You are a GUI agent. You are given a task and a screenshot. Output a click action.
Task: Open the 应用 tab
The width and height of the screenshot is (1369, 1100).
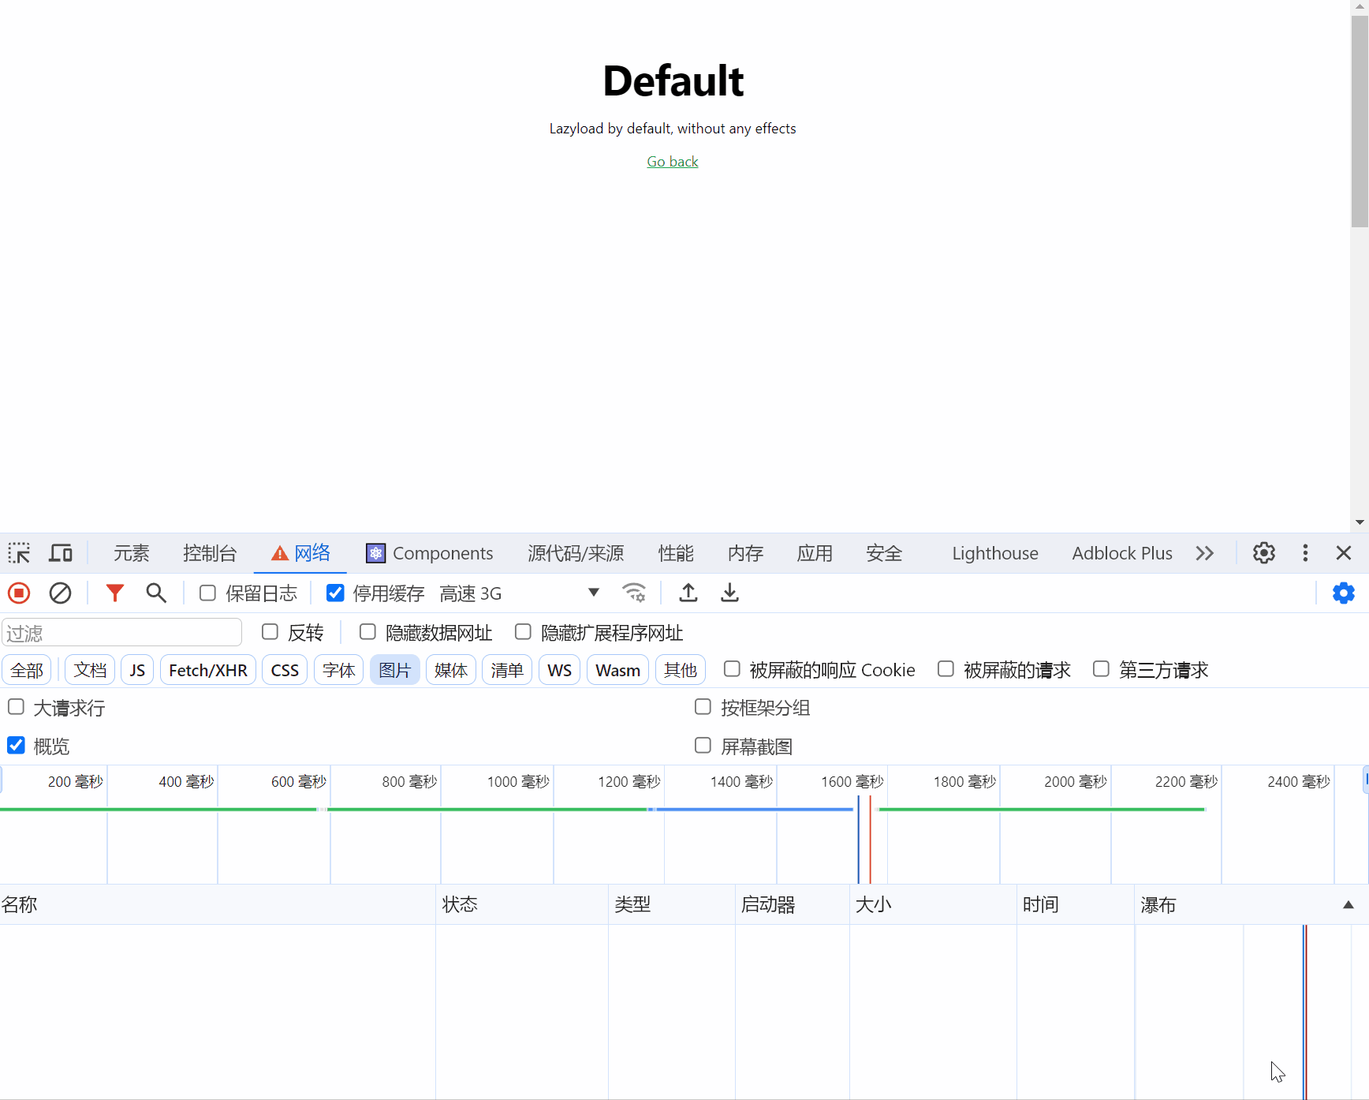815,553
